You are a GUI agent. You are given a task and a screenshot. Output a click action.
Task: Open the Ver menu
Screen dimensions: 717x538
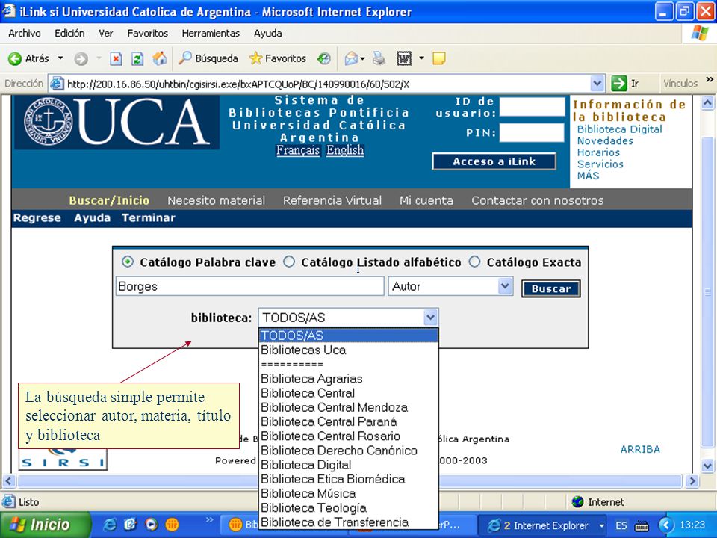point(105,34)
